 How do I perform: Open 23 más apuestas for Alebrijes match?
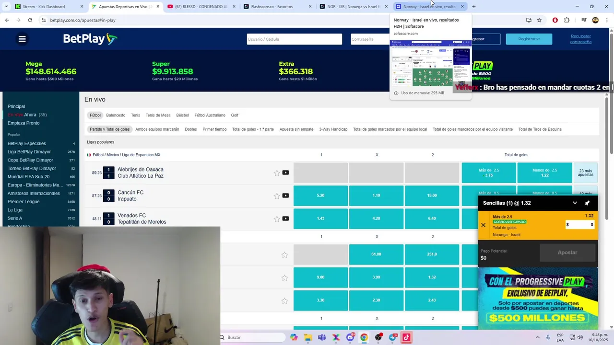point(586,173)
